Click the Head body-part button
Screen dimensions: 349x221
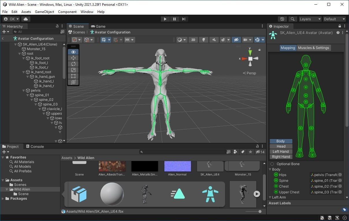pos(281,146)
